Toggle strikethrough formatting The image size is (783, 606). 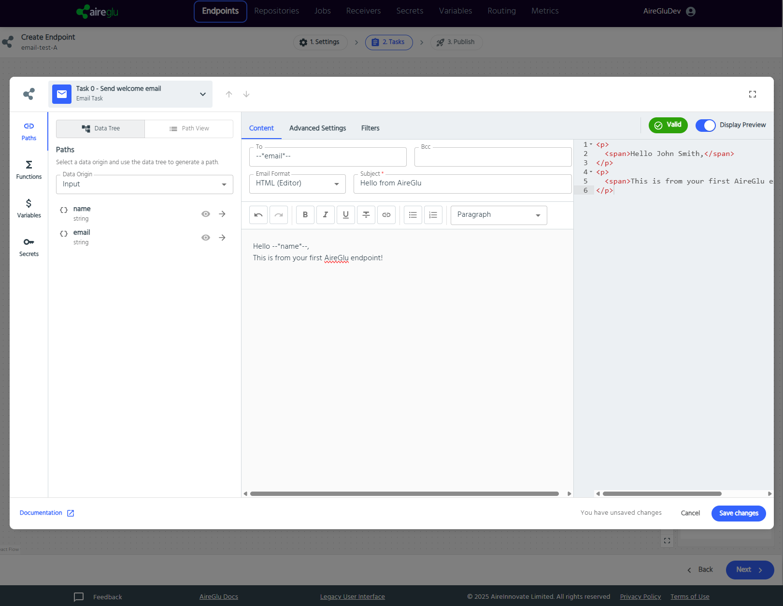(x=366, y=215)
